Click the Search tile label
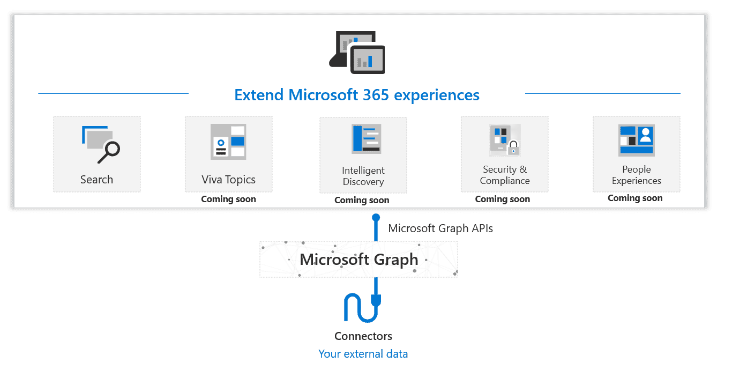Image resolution: width=732 pixels, height=370 pixels. [96, 180]
